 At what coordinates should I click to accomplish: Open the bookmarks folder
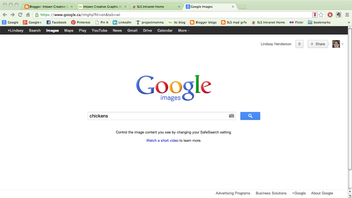319,22
